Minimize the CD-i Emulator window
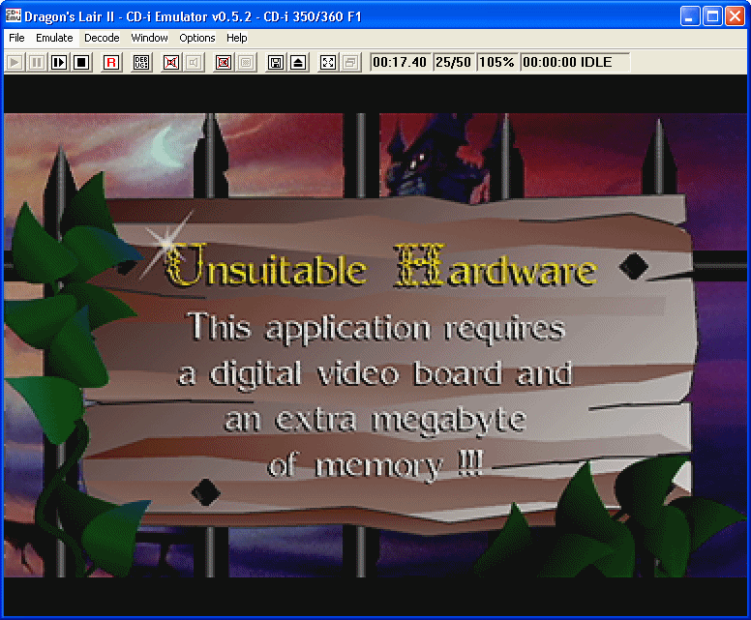The height and width of the screenshot is (620, 751). (690, 16)
